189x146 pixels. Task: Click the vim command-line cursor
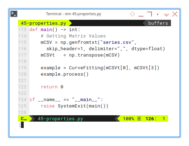click(x=22, y=125)
